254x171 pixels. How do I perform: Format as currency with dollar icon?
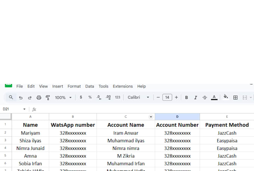[81, 97]
